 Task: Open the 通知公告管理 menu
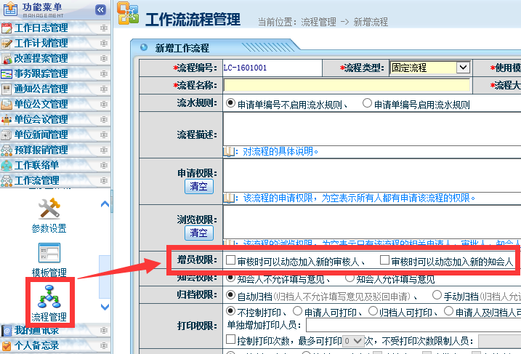pos(41,89)
